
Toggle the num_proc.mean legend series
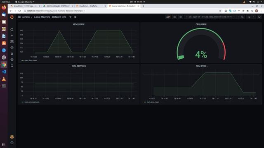coord(153,102)
